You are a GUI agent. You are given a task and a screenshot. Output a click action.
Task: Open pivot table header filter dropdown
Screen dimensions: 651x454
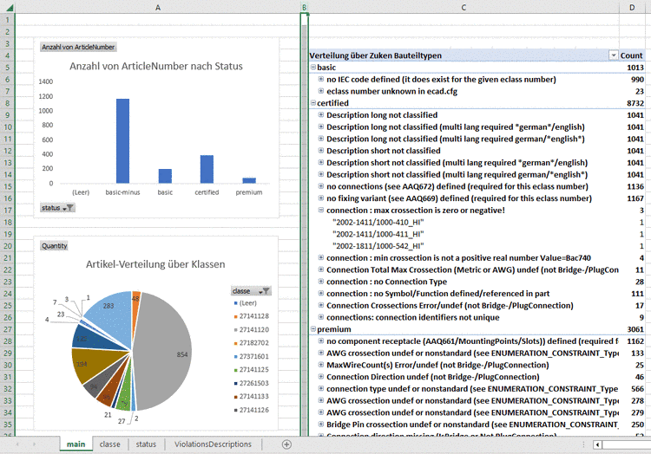pyautogui.click(x=613, y=55)
